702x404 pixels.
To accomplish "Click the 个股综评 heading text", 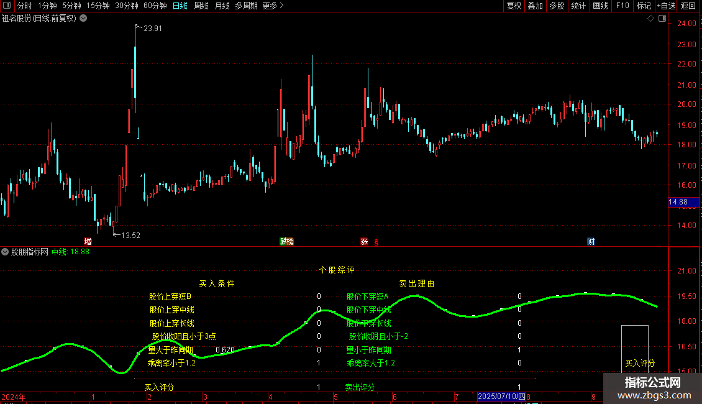I will tap(337, 270).
